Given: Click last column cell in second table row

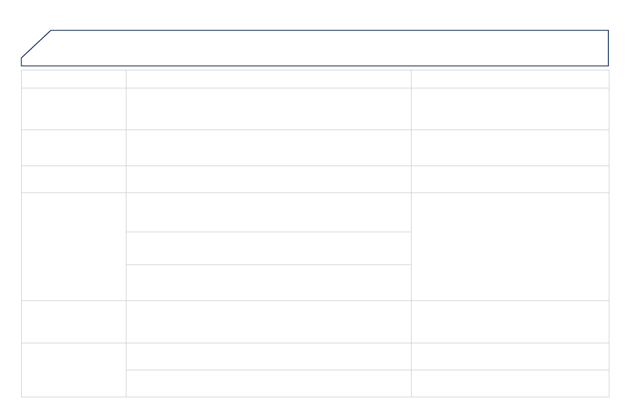Looking at the screenshot, I should (509, 108).
